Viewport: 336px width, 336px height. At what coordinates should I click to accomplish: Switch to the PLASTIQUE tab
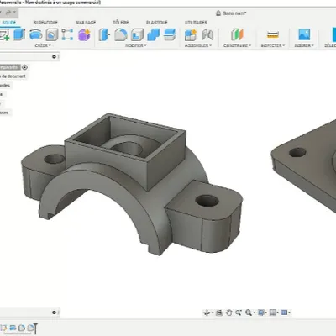(x=157, y=23)
